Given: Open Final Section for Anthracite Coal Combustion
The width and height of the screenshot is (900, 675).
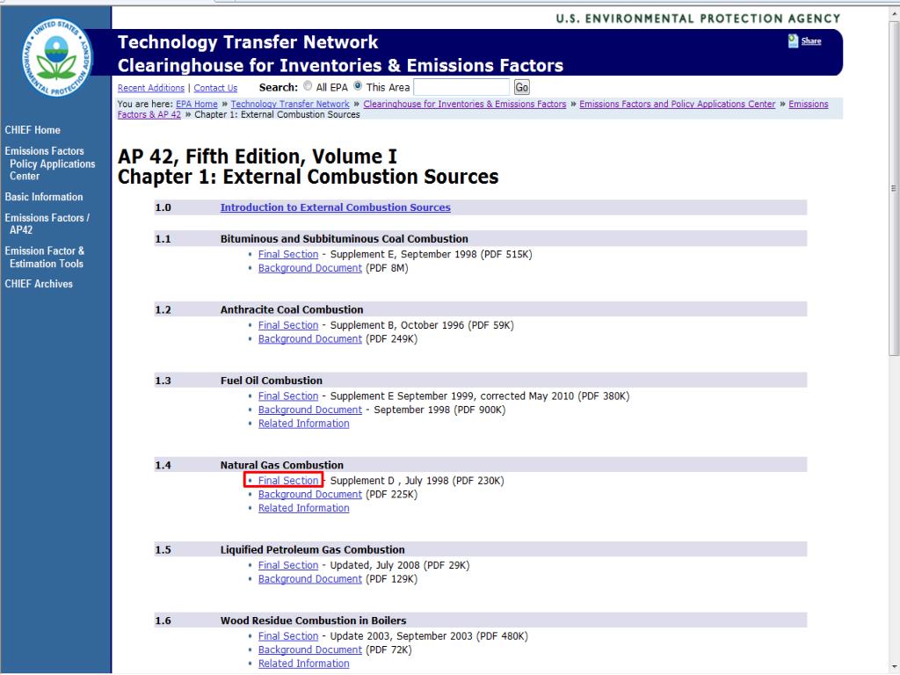Looking at the screenshot, I should coord(288,325).
